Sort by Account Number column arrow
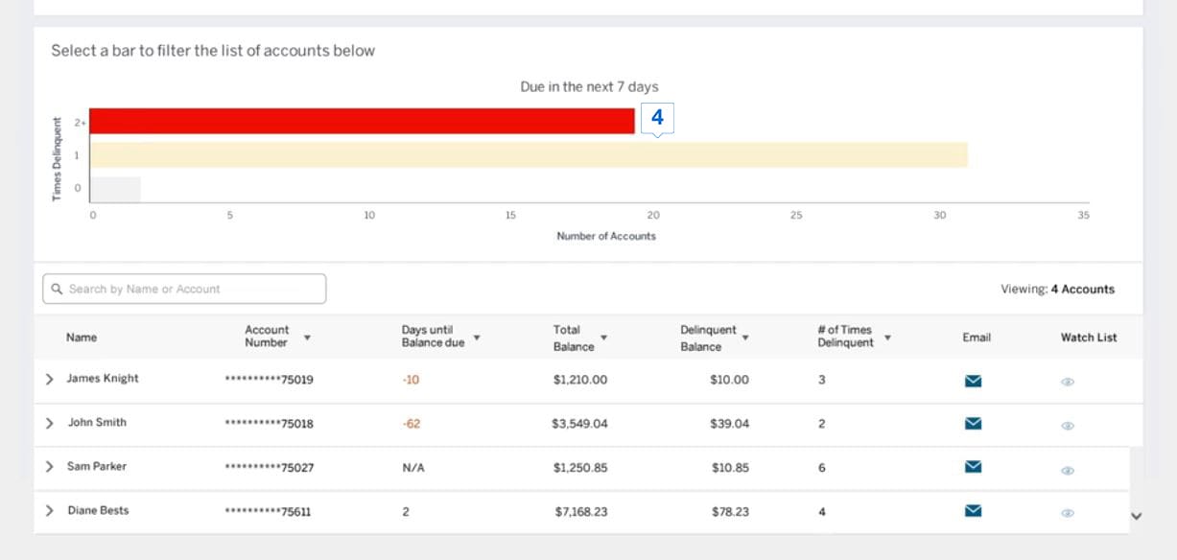Image resolution: width=1177 pixels, height=560 pixels. pyautogui.click(x=307, y=338)
